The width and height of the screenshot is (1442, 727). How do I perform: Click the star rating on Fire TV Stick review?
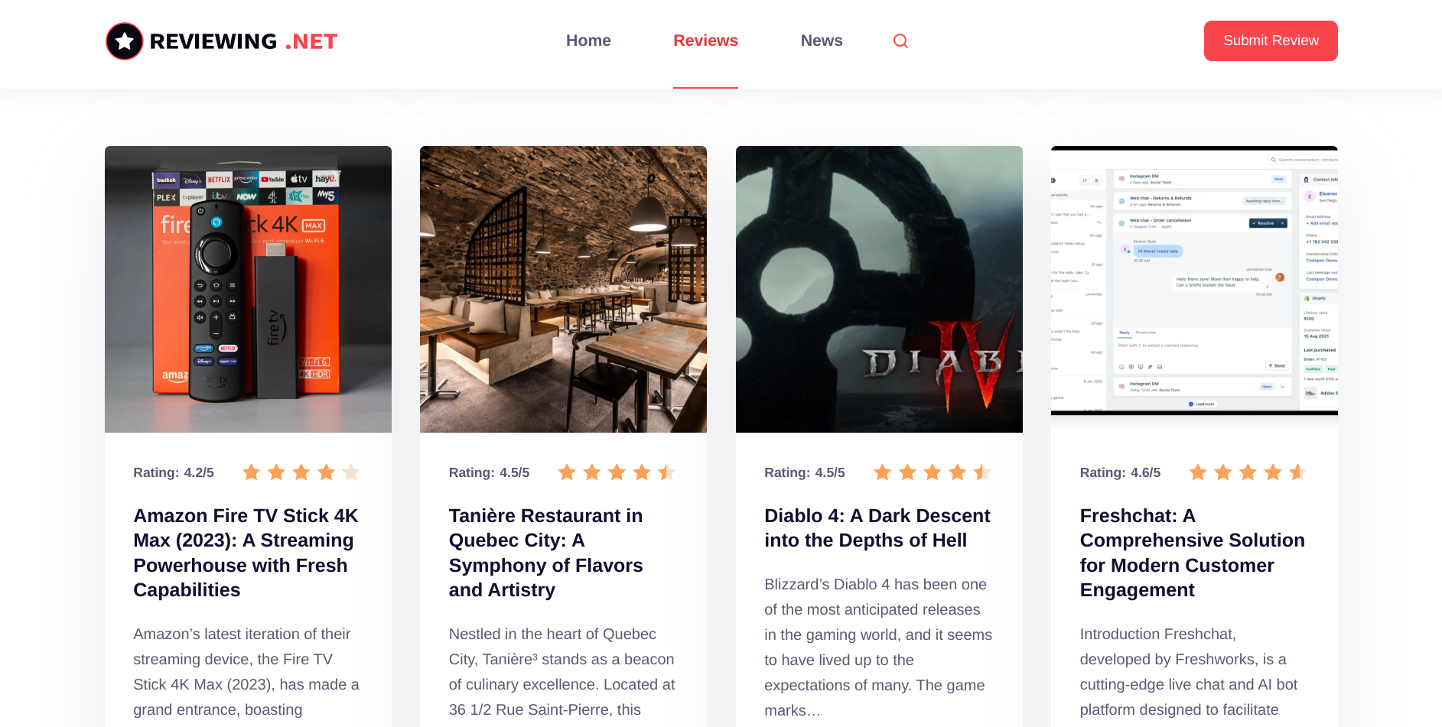301,472
